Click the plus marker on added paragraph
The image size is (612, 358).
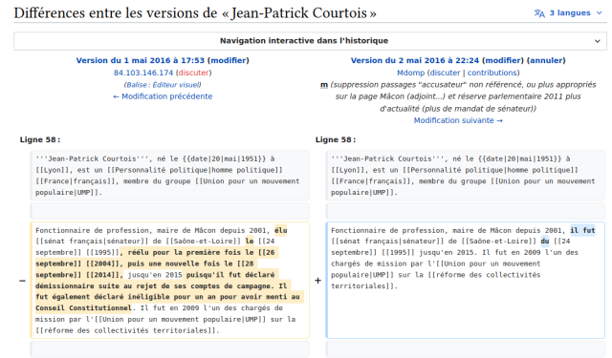click(317, 281)
